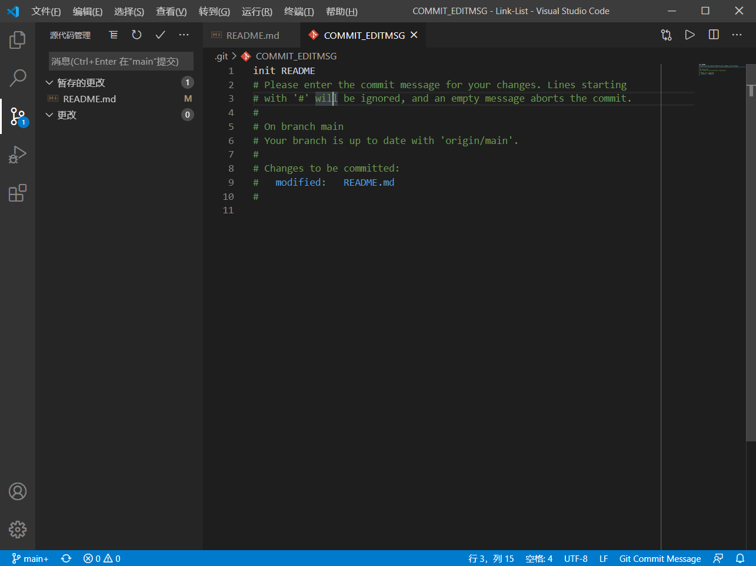The image size is (756, 566).
Task: Open the 编辑(E) menu
Action: click(88, 11)
